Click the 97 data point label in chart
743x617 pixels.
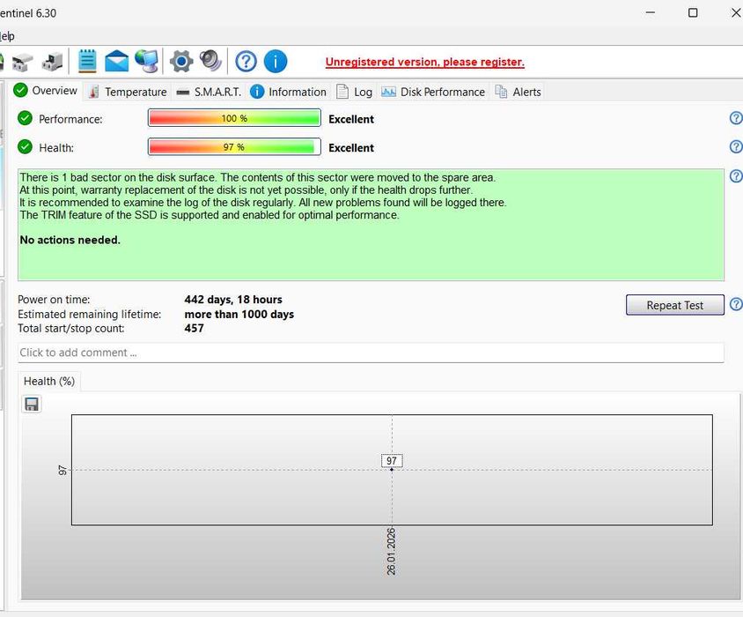pos(392,460)
